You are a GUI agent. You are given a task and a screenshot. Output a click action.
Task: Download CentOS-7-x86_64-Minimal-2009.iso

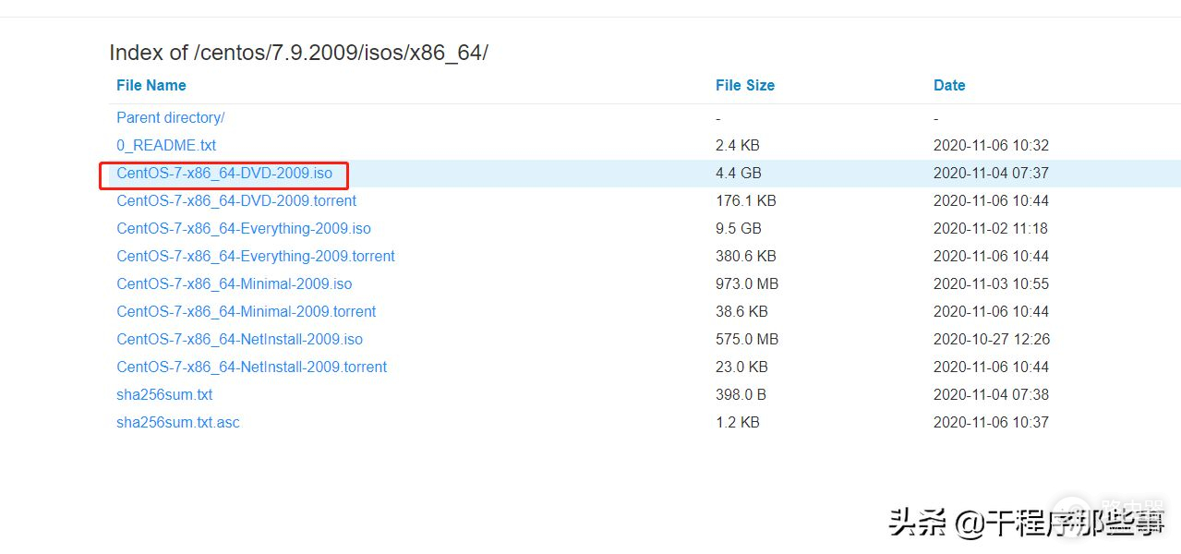234,283
